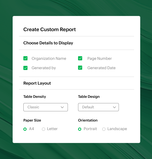The width and height of the screenshot is (152, 159).
Task: Uncheck the Organization Name checkbox
Action: [x=25, y=58]
